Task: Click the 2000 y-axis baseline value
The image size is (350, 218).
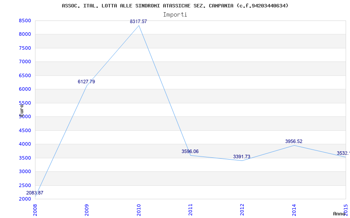Action: [x=25, y=199]
